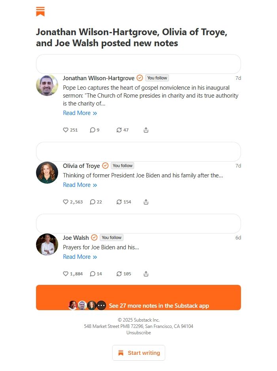The image size is (277, 371).
Task: Restack Olivia of Troye's note
Action: pyautogui.click(x=120, y=202)
